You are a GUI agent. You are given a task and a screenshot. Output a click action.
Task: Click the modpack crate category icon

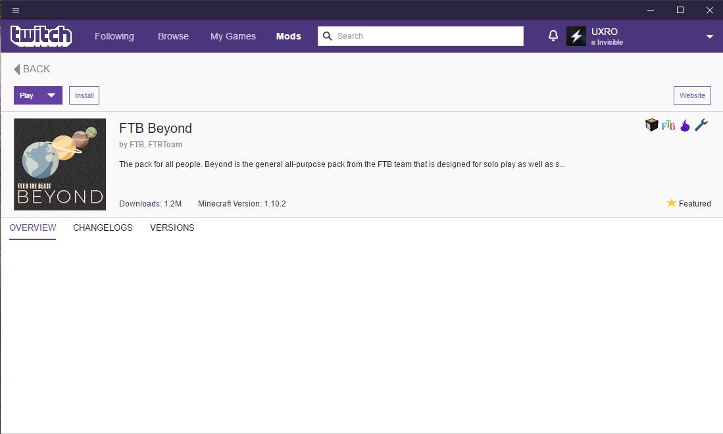[651, 125]
